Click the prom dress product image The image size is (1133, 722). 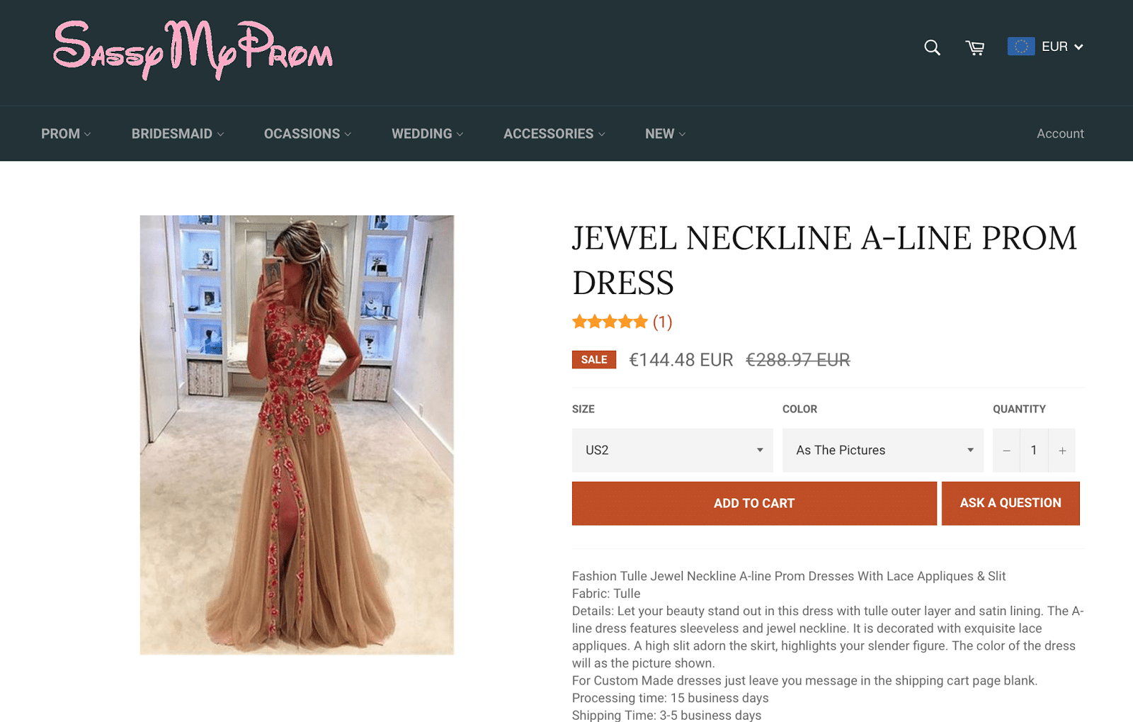click(x=297, y=435)
